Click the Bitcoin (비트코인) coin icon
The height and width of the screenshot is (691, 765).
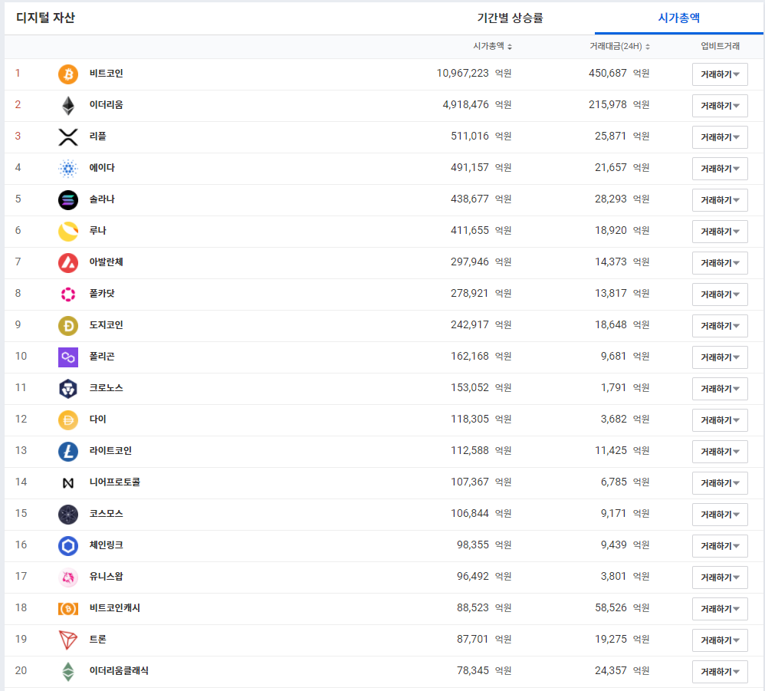point(68,74)
